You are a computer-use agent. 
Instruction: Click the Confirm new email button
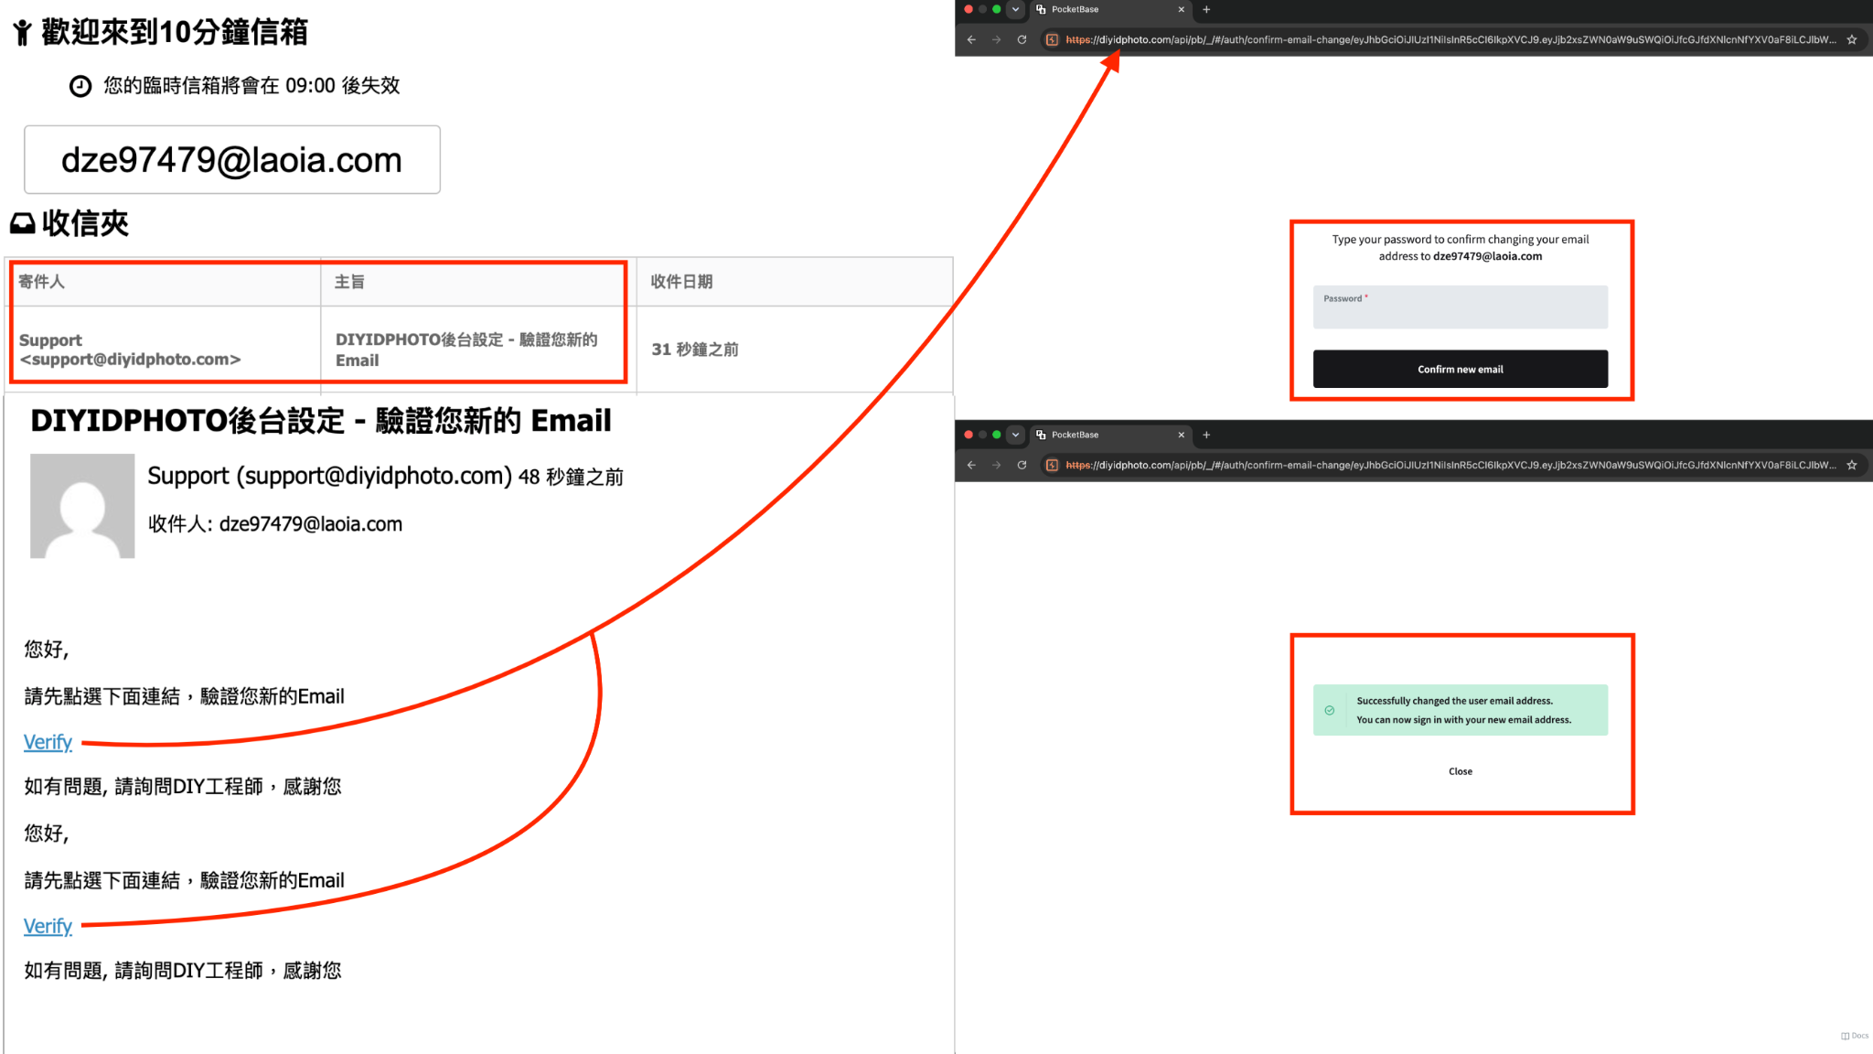coord(1460,369)
